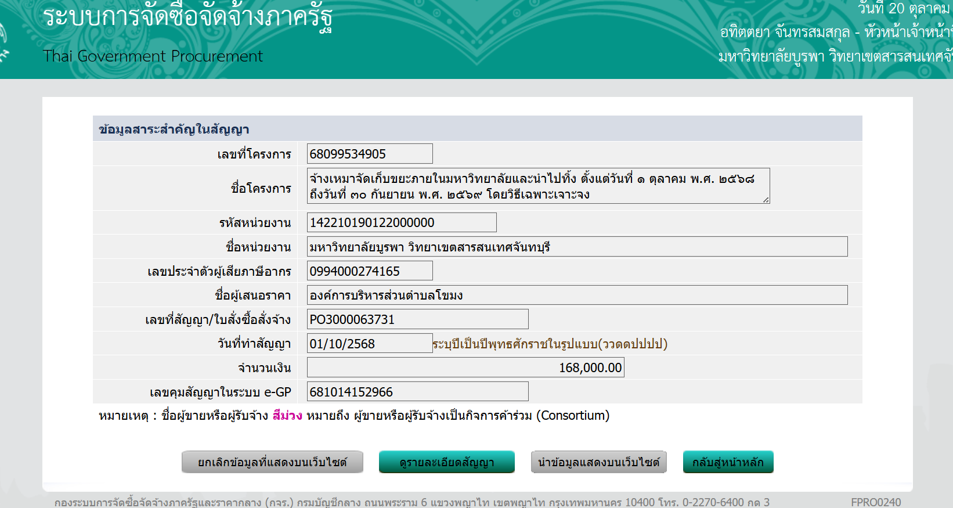953x508 pixels.
Task: Click the ข้อมูลสาระสำคัญในสัญญา section header
Action: tap(174, 129)
